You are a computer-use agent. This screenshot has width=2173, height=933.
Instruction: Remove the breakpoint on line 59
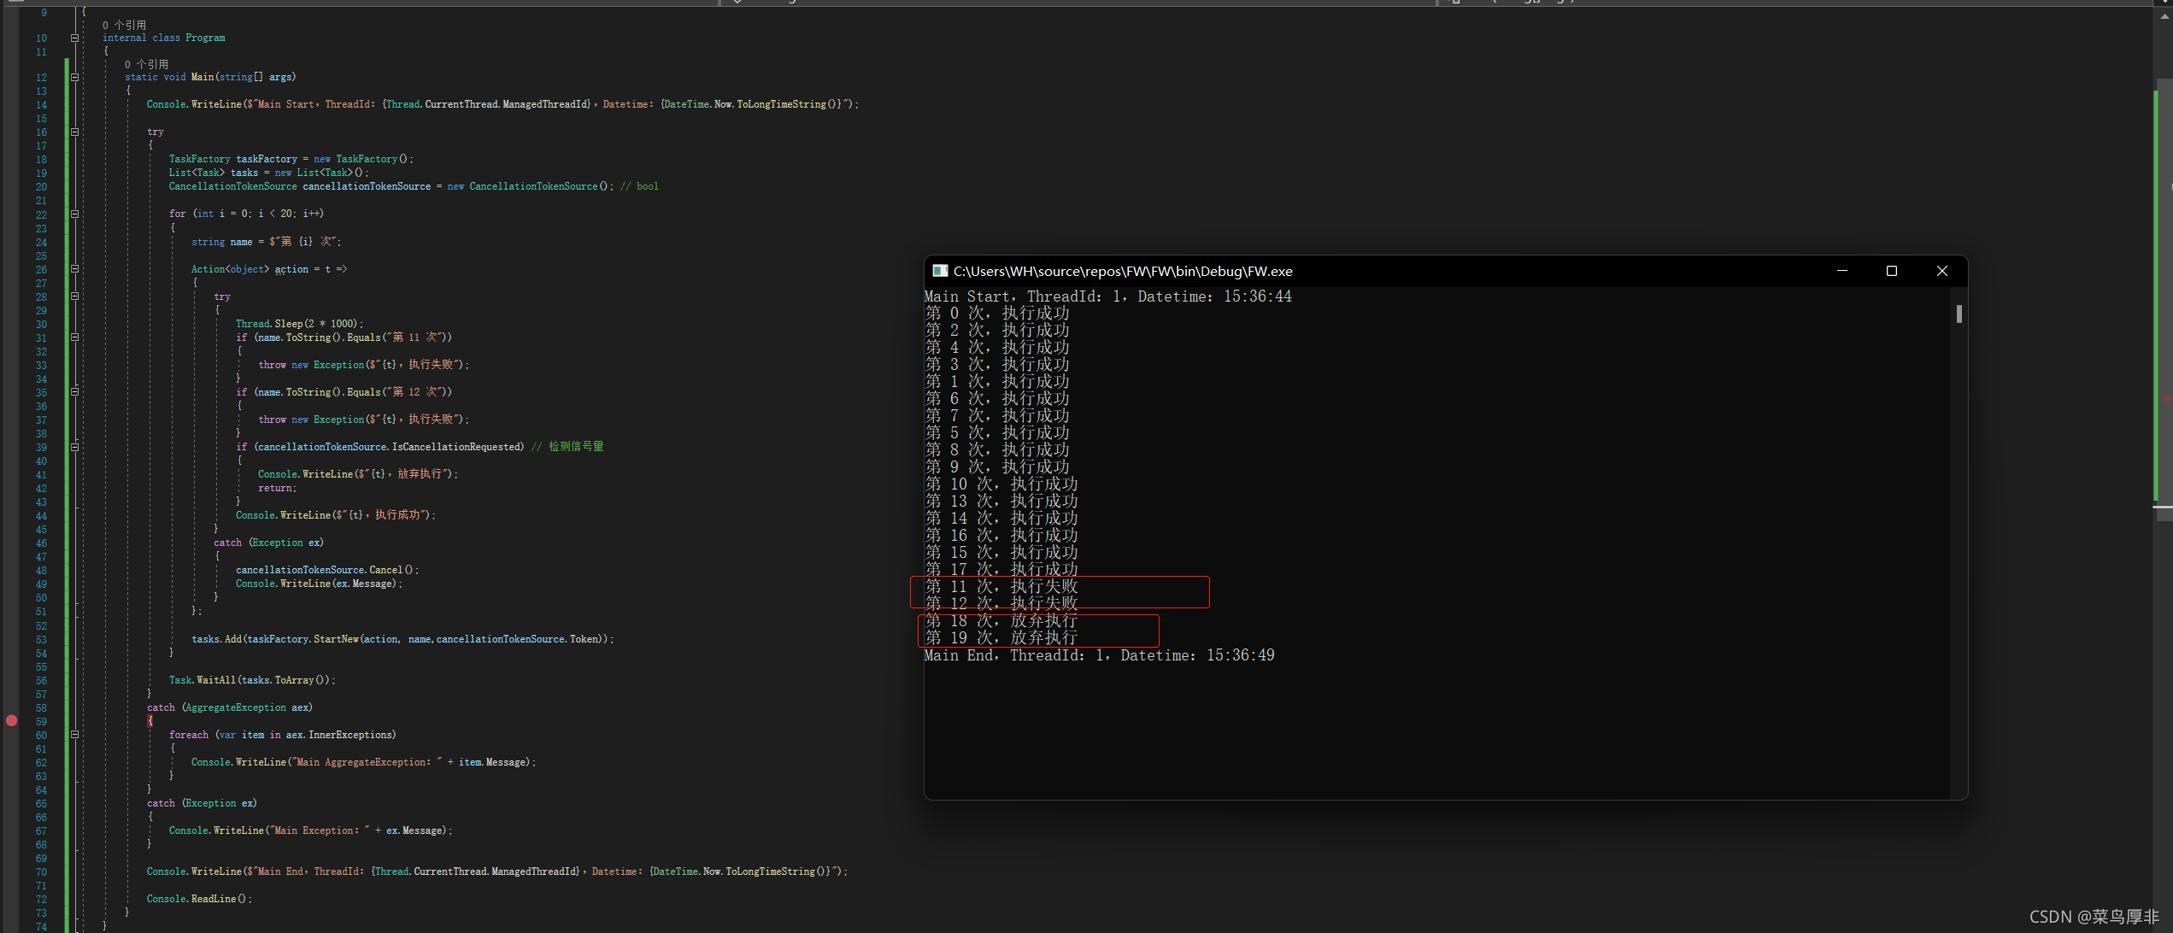point(12,721)
